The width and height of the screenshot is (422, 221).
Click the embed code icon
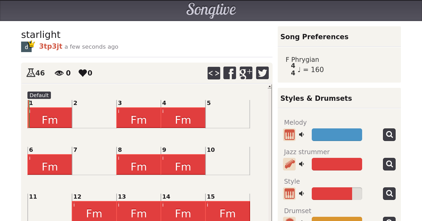[x=214, y=73]
